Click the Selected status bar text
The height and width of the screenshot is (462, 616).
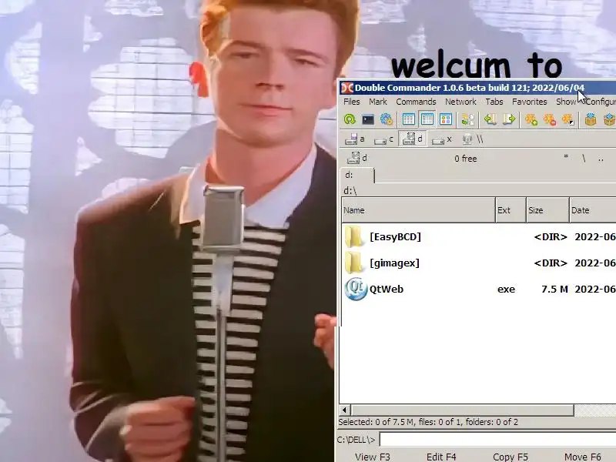coord(428,422)
